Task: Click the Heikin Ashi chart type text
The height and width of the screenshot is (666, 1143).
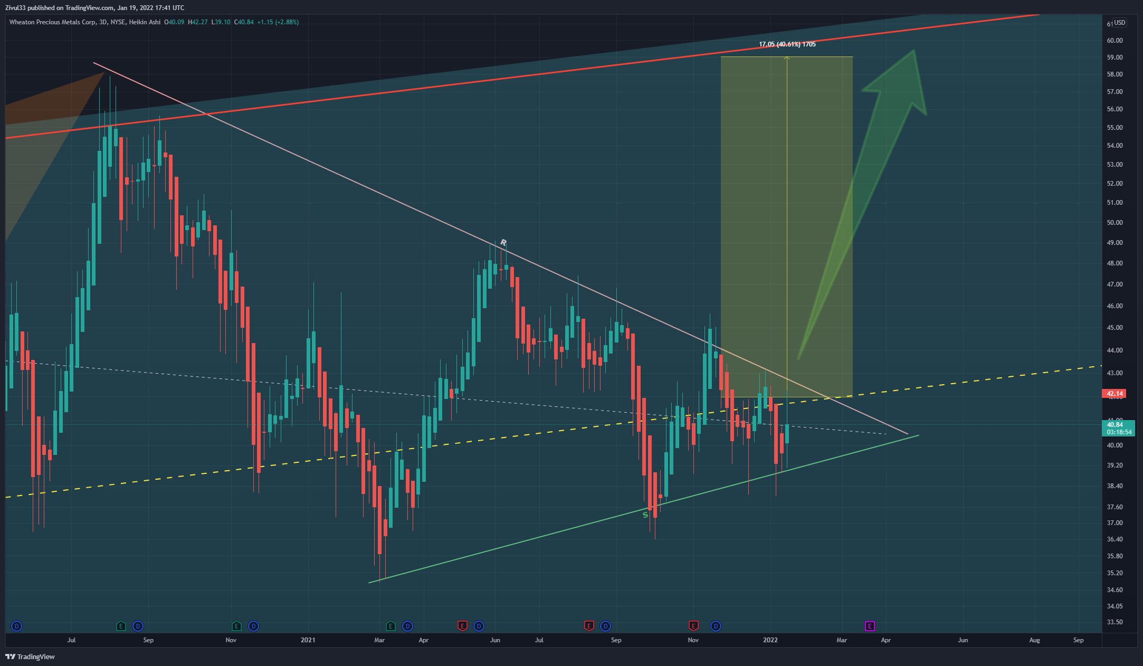Action: coord(145,22)
